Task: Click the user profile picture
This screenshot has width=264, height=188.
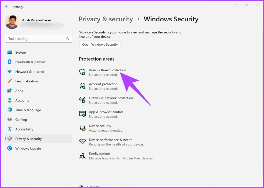Action: [12, 22]
